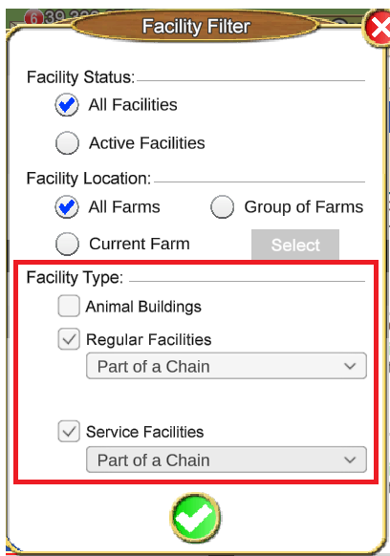Uncheck the Regular Facilities checkbox
Screen dimensions: 390x556
[69, 339]
